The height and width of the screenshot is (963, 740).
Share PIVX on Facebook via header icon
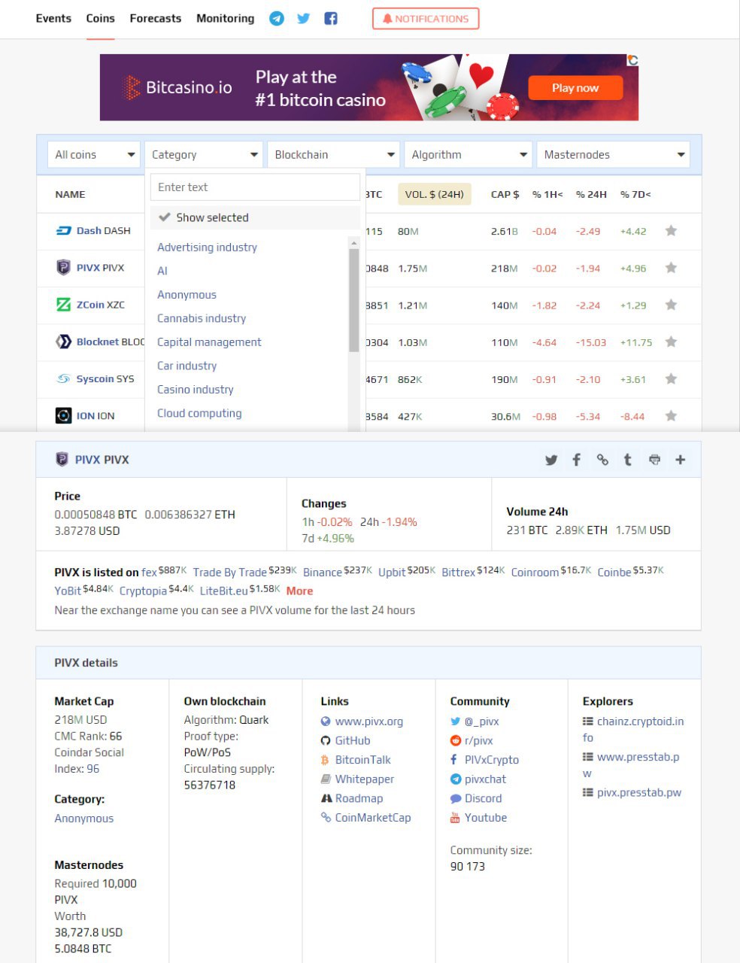577,460
